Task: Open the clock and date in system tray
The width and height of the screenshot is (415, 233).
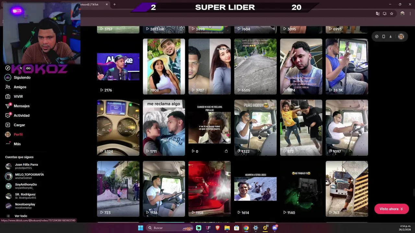Action: 405,228
